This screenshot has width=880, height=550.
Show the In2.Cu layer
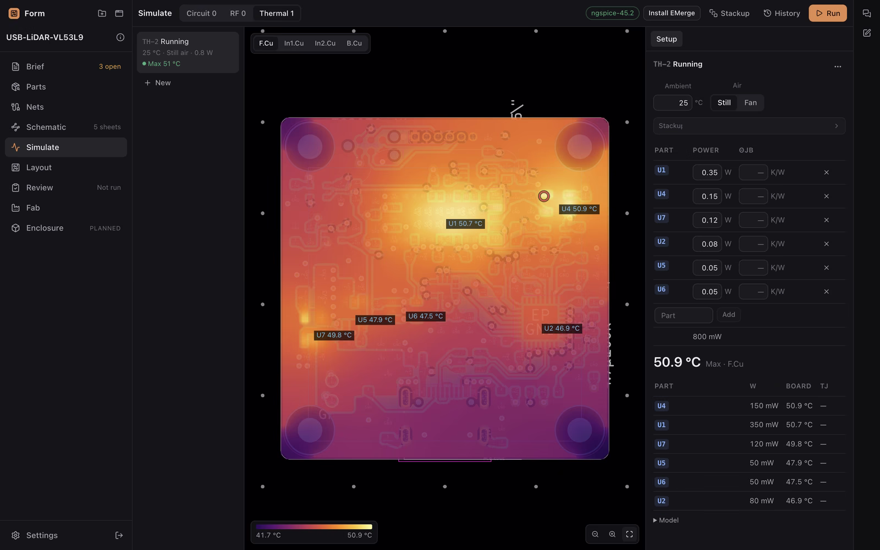click(x=325, y=43)
